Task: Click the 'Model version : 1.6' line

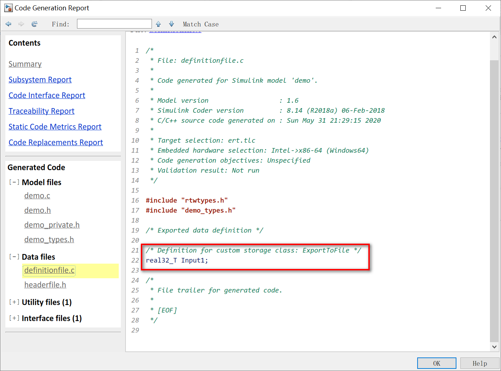Action: (x=224, y=101)
